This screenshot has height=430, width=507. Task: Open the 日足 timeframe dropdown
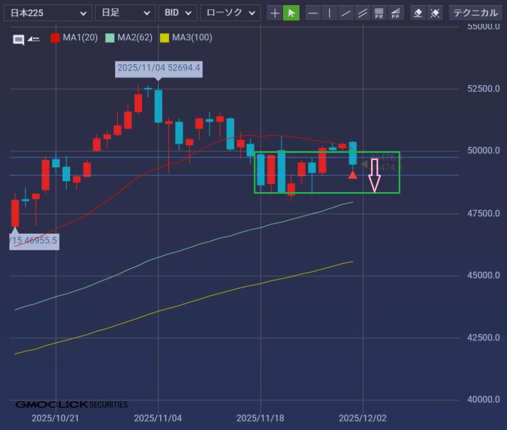(x=125, y=13)
